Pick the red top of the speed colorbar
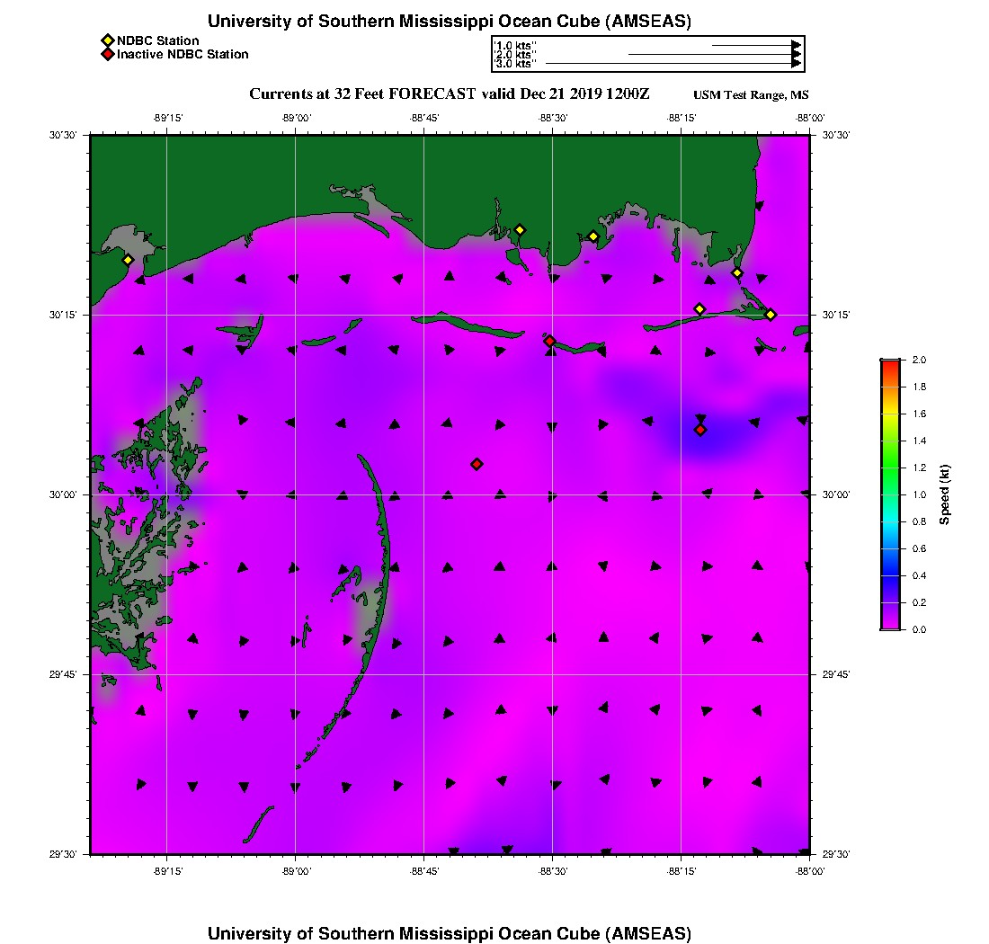 pyautogui.click(x=890, y=362)
